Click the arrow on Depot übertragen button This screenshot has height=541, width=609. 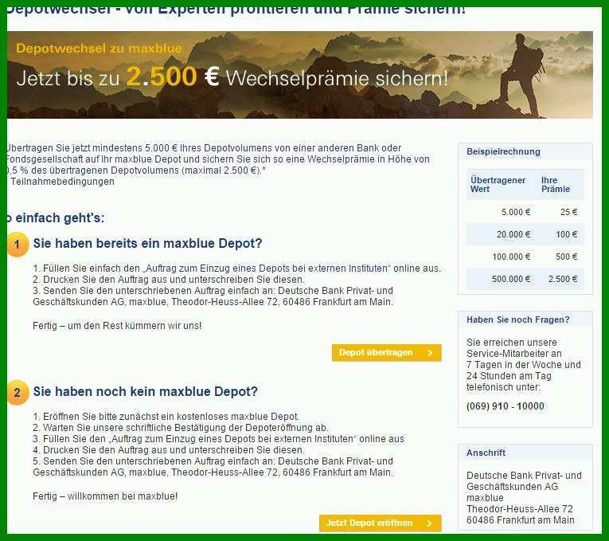click(x=430, y=352)
